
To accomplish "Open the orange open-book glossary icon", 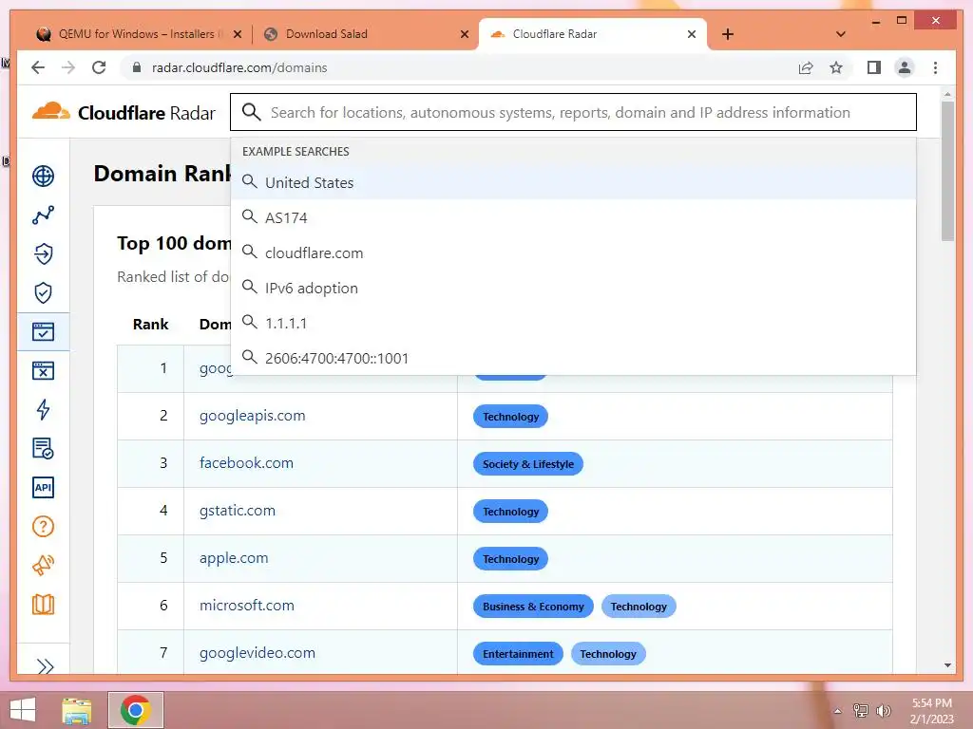I will point(43,605).
